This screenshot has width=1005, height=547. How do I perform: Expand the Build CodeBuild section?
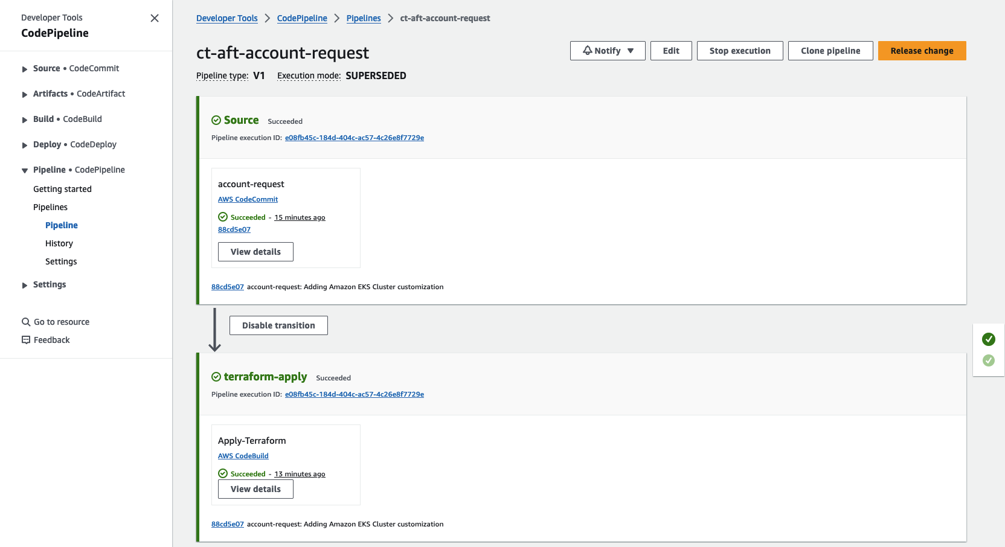[x=25, y=120]
